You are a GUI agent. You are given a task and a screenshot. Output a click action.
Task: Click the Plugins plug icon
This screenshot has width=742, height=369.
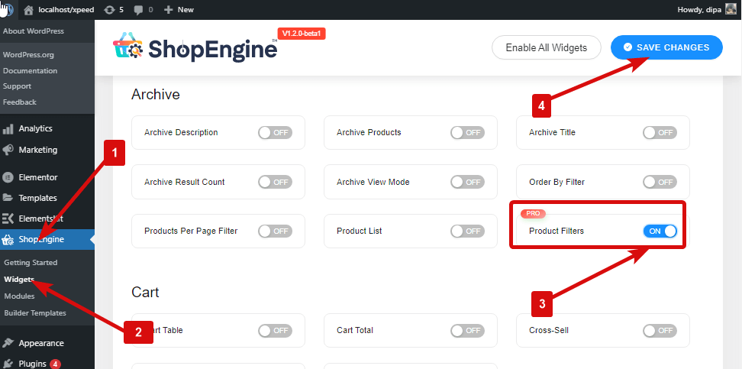(x=8, y=364)
